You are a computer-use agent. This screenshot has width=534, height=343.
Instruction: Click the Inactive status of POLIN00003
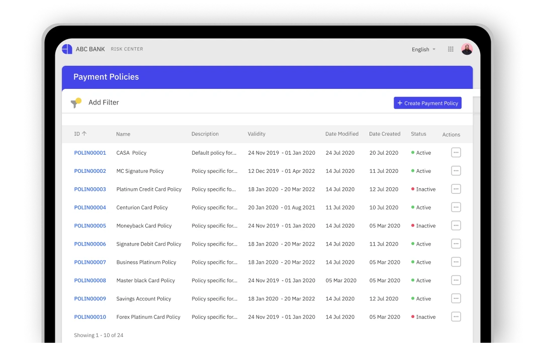click(423, 189)
